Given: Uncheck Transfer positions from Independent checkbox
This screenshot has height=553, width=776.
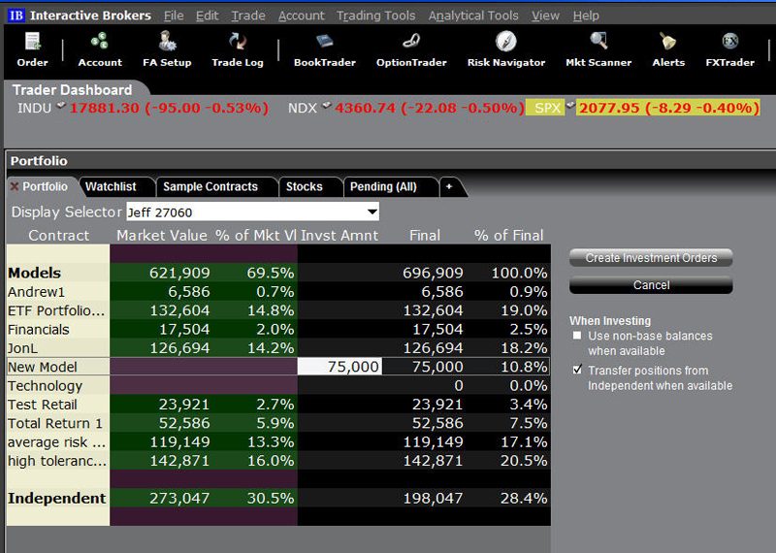Looking at the screenshot, I should click(577, 370).
